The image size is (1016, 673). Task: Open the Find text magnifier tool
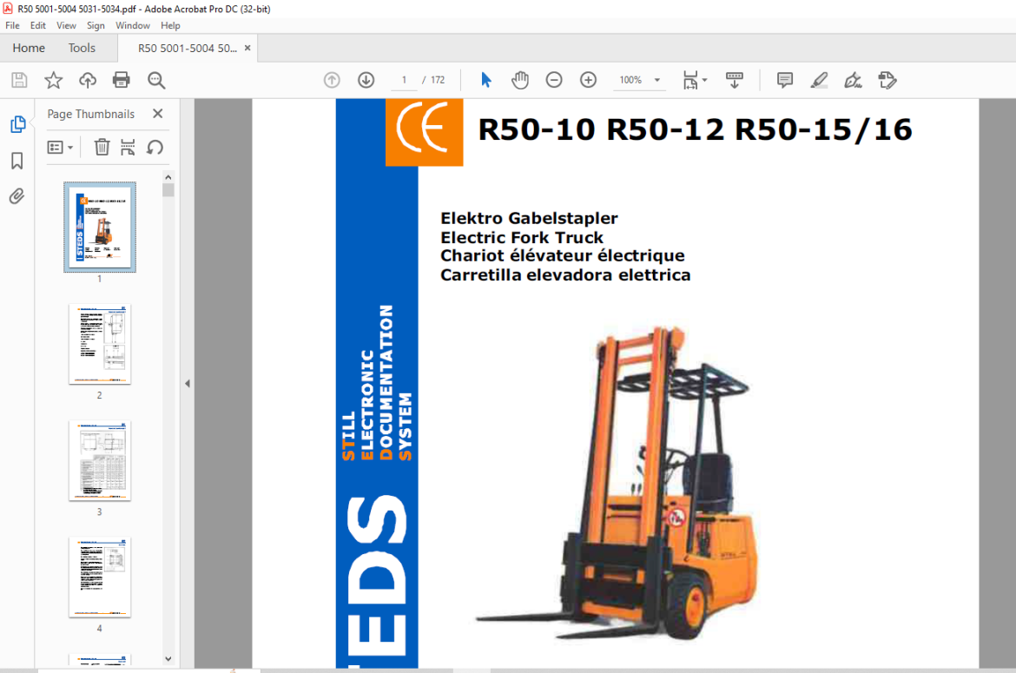pyautogui.click(x=156, y=80)
